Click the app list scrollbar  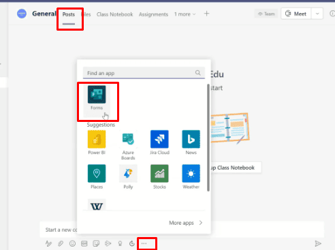coord(208,138)
